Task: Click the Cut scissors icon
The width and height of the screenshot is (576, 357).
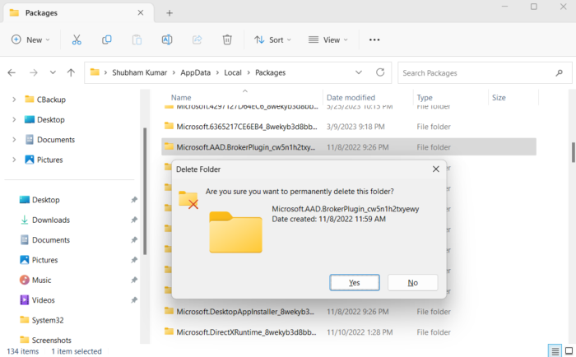Action: tap(77, 39)
